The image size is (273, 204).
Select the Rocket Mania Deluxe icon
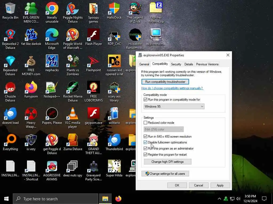click(x=73, y=92)
